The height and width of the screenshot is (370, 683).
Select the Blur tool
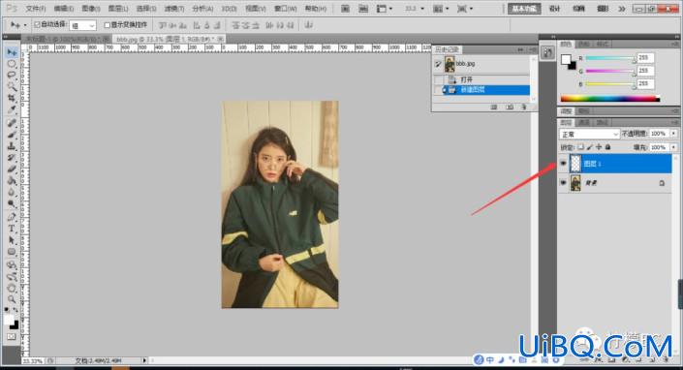12,192
